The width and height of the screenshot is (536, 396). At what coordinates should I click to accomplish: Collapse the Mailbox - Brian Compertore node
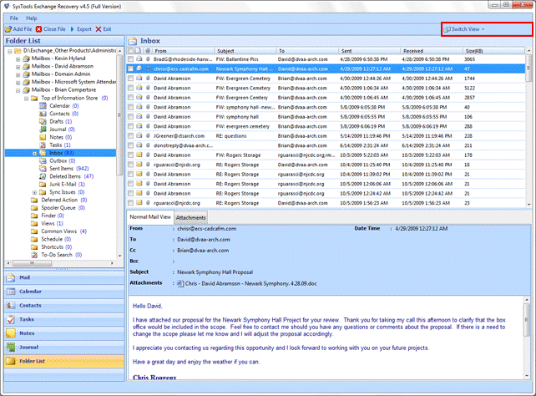click(x=18, y=90)
